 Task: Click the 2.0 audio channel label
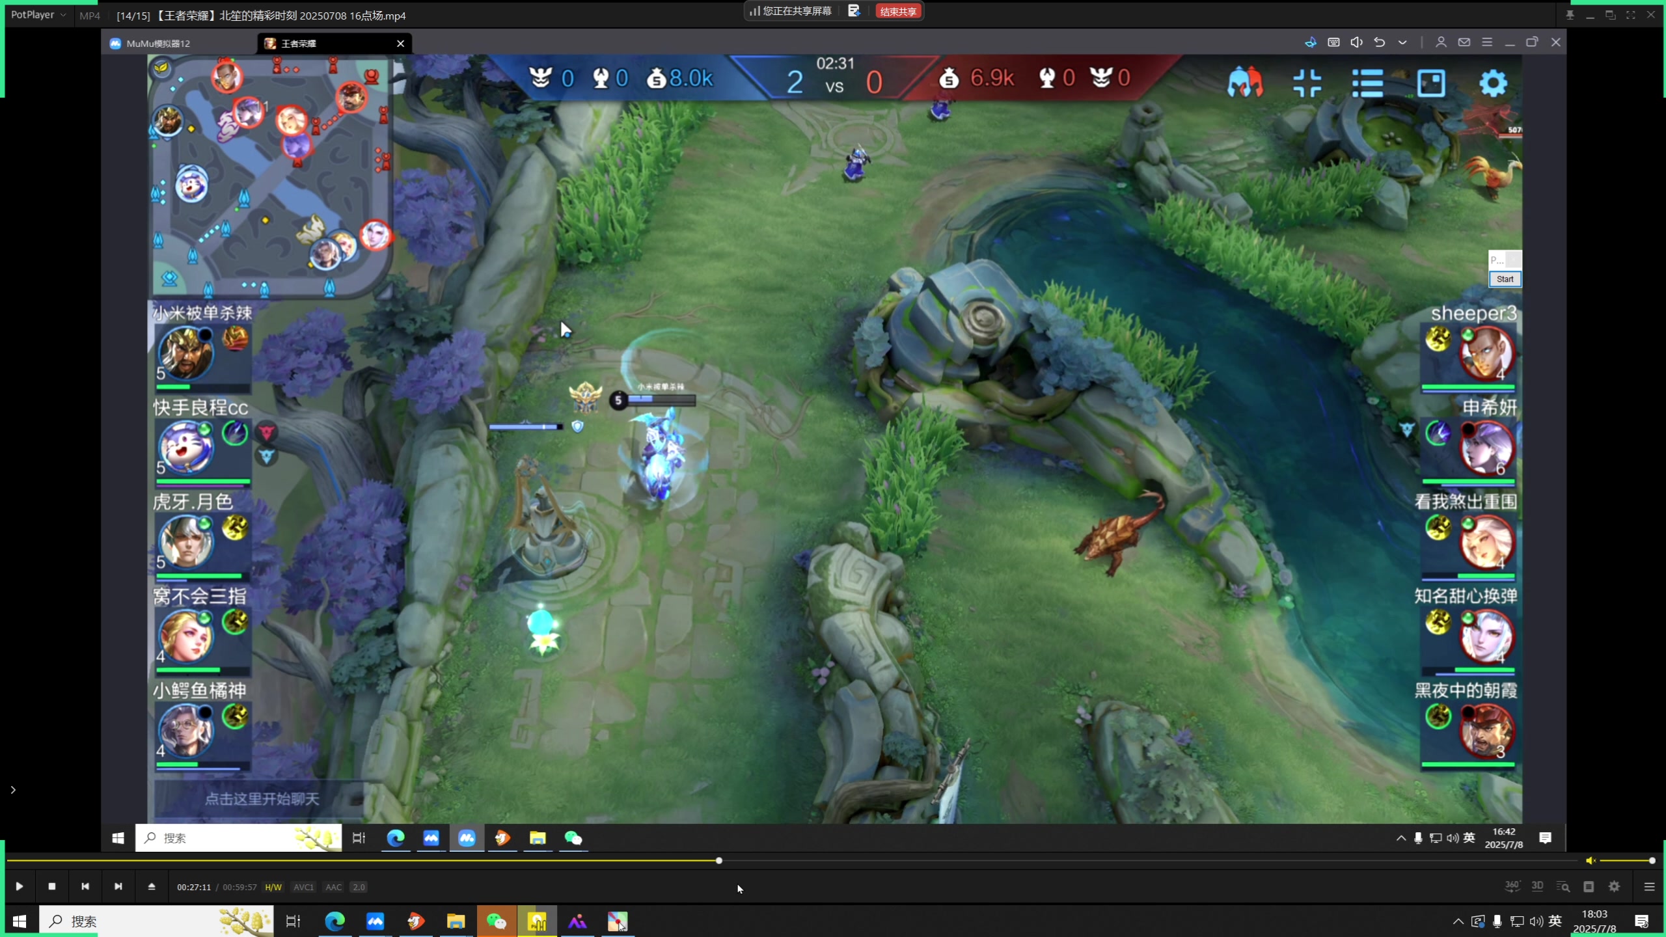(x=359, y=887)
